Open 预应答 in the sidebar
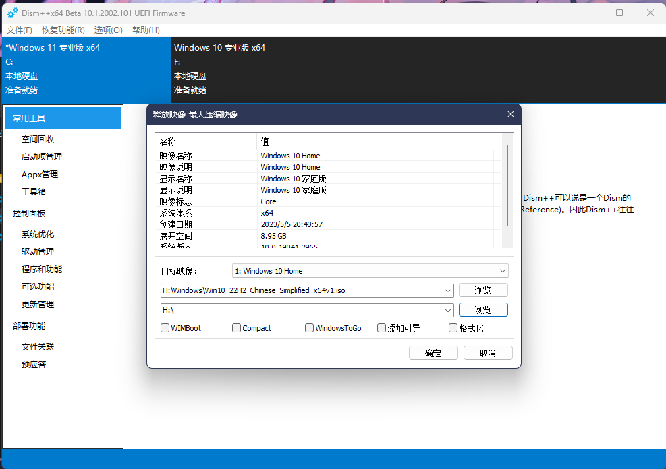This screenshot has height=469, width=666. pos(34,364)
